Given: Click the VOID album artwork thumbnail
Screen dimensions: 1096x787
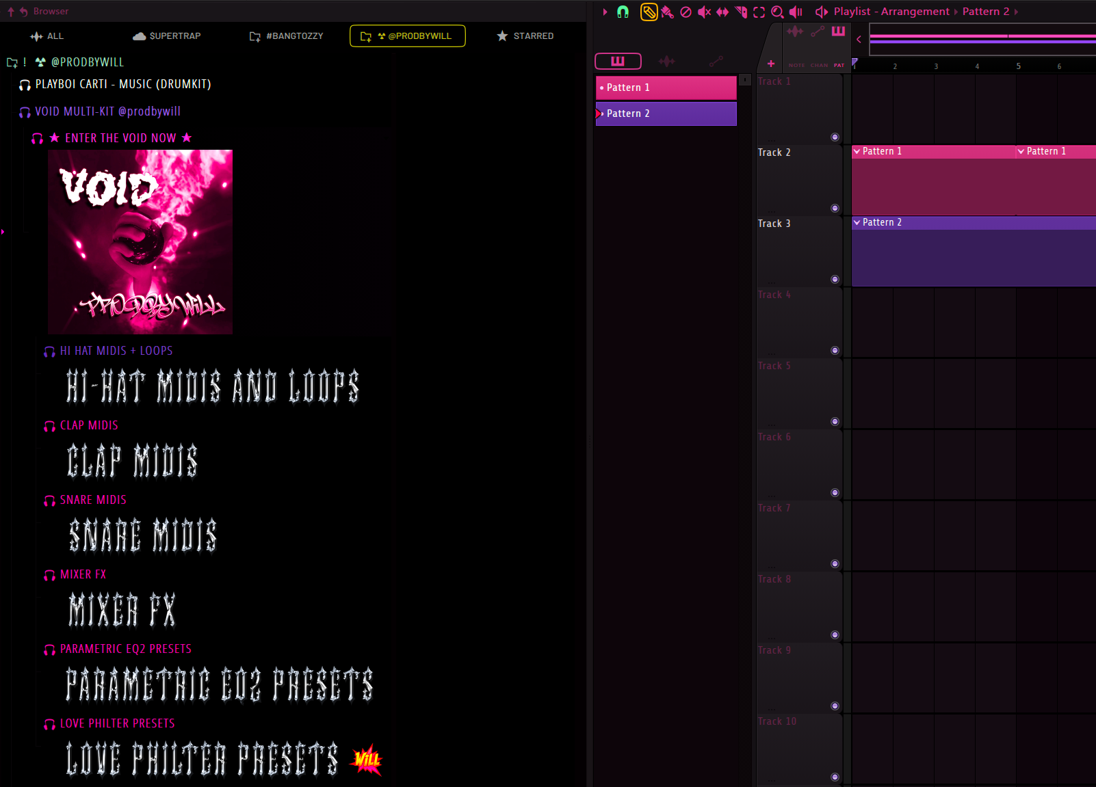Looking at the screenshot, I should 140,242.
